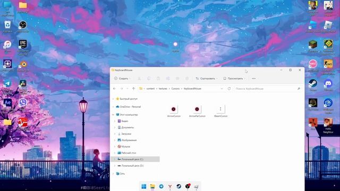Select Локальный диск (D:) in sidebar
The image size is (340, 191).
(x=130, y=166)
